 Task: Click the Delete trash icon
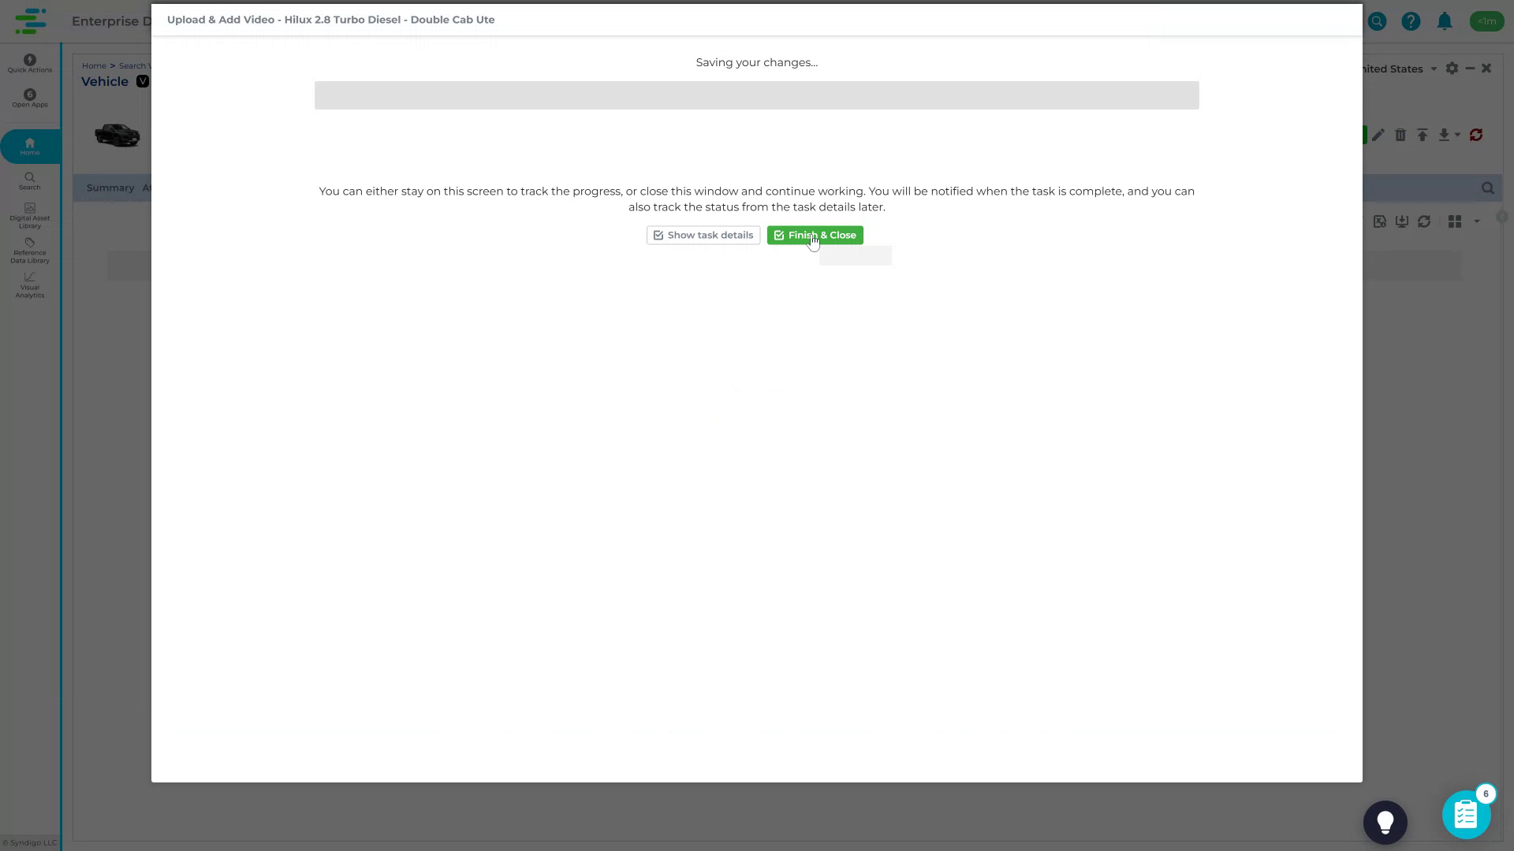1400,135
